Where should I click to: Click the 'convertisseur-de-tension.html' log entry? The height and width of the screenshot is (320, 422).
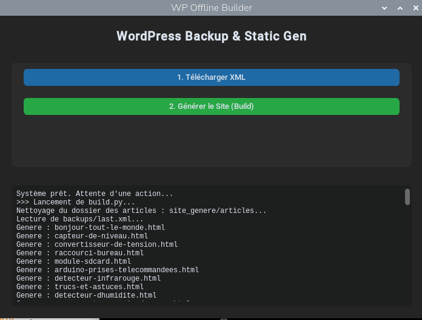97,244
